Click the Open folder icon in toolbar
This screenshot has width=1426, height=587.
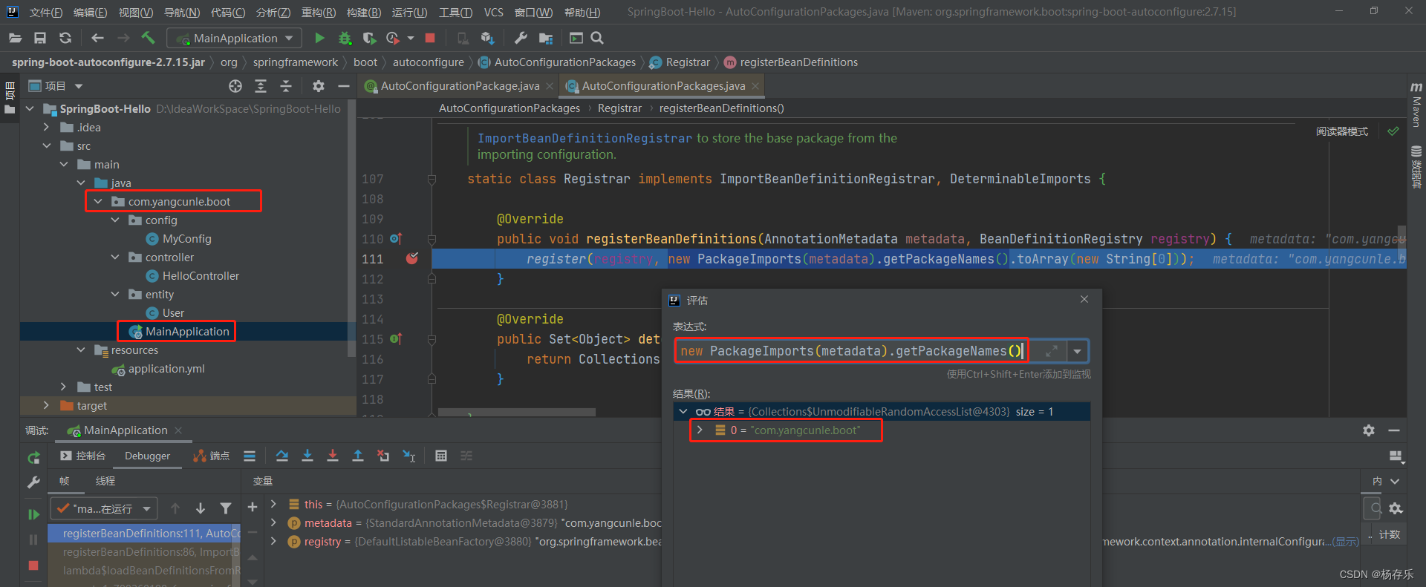pyautogui.click(x=16, y=38)
